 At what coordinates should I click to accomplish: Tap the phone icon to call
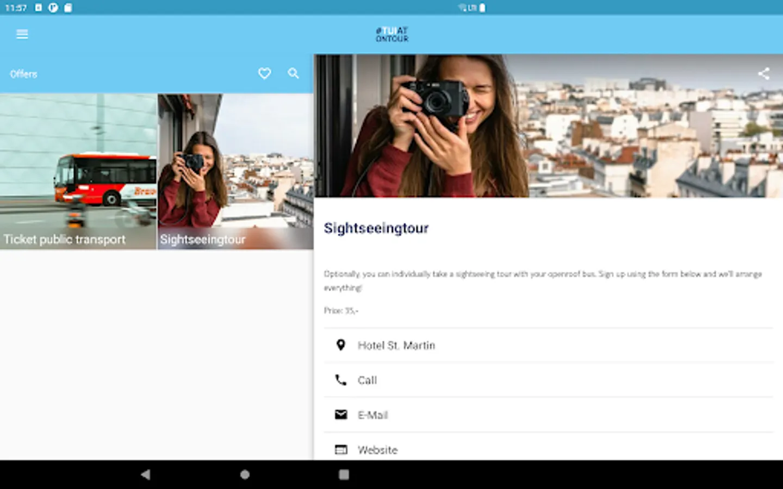pyautogui.click(x=340, y=380)
